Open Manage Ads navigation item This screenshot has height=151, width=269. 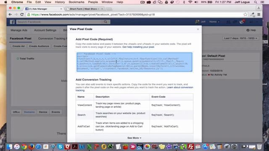click(x=19, y=30)
